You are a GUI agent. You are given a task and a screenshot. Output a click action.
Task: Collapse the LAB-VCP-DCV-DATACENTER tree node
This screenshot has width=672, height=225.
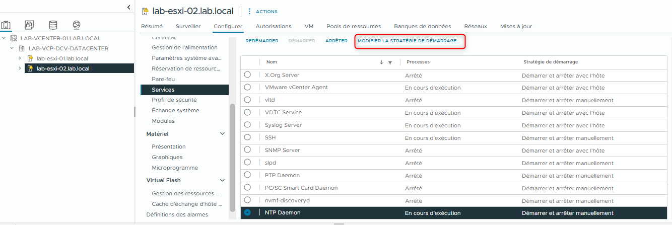(12, 48)
